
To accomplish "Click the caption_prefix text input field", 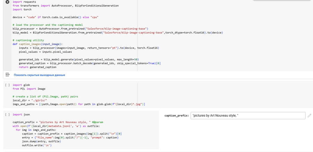I will 248,115.
